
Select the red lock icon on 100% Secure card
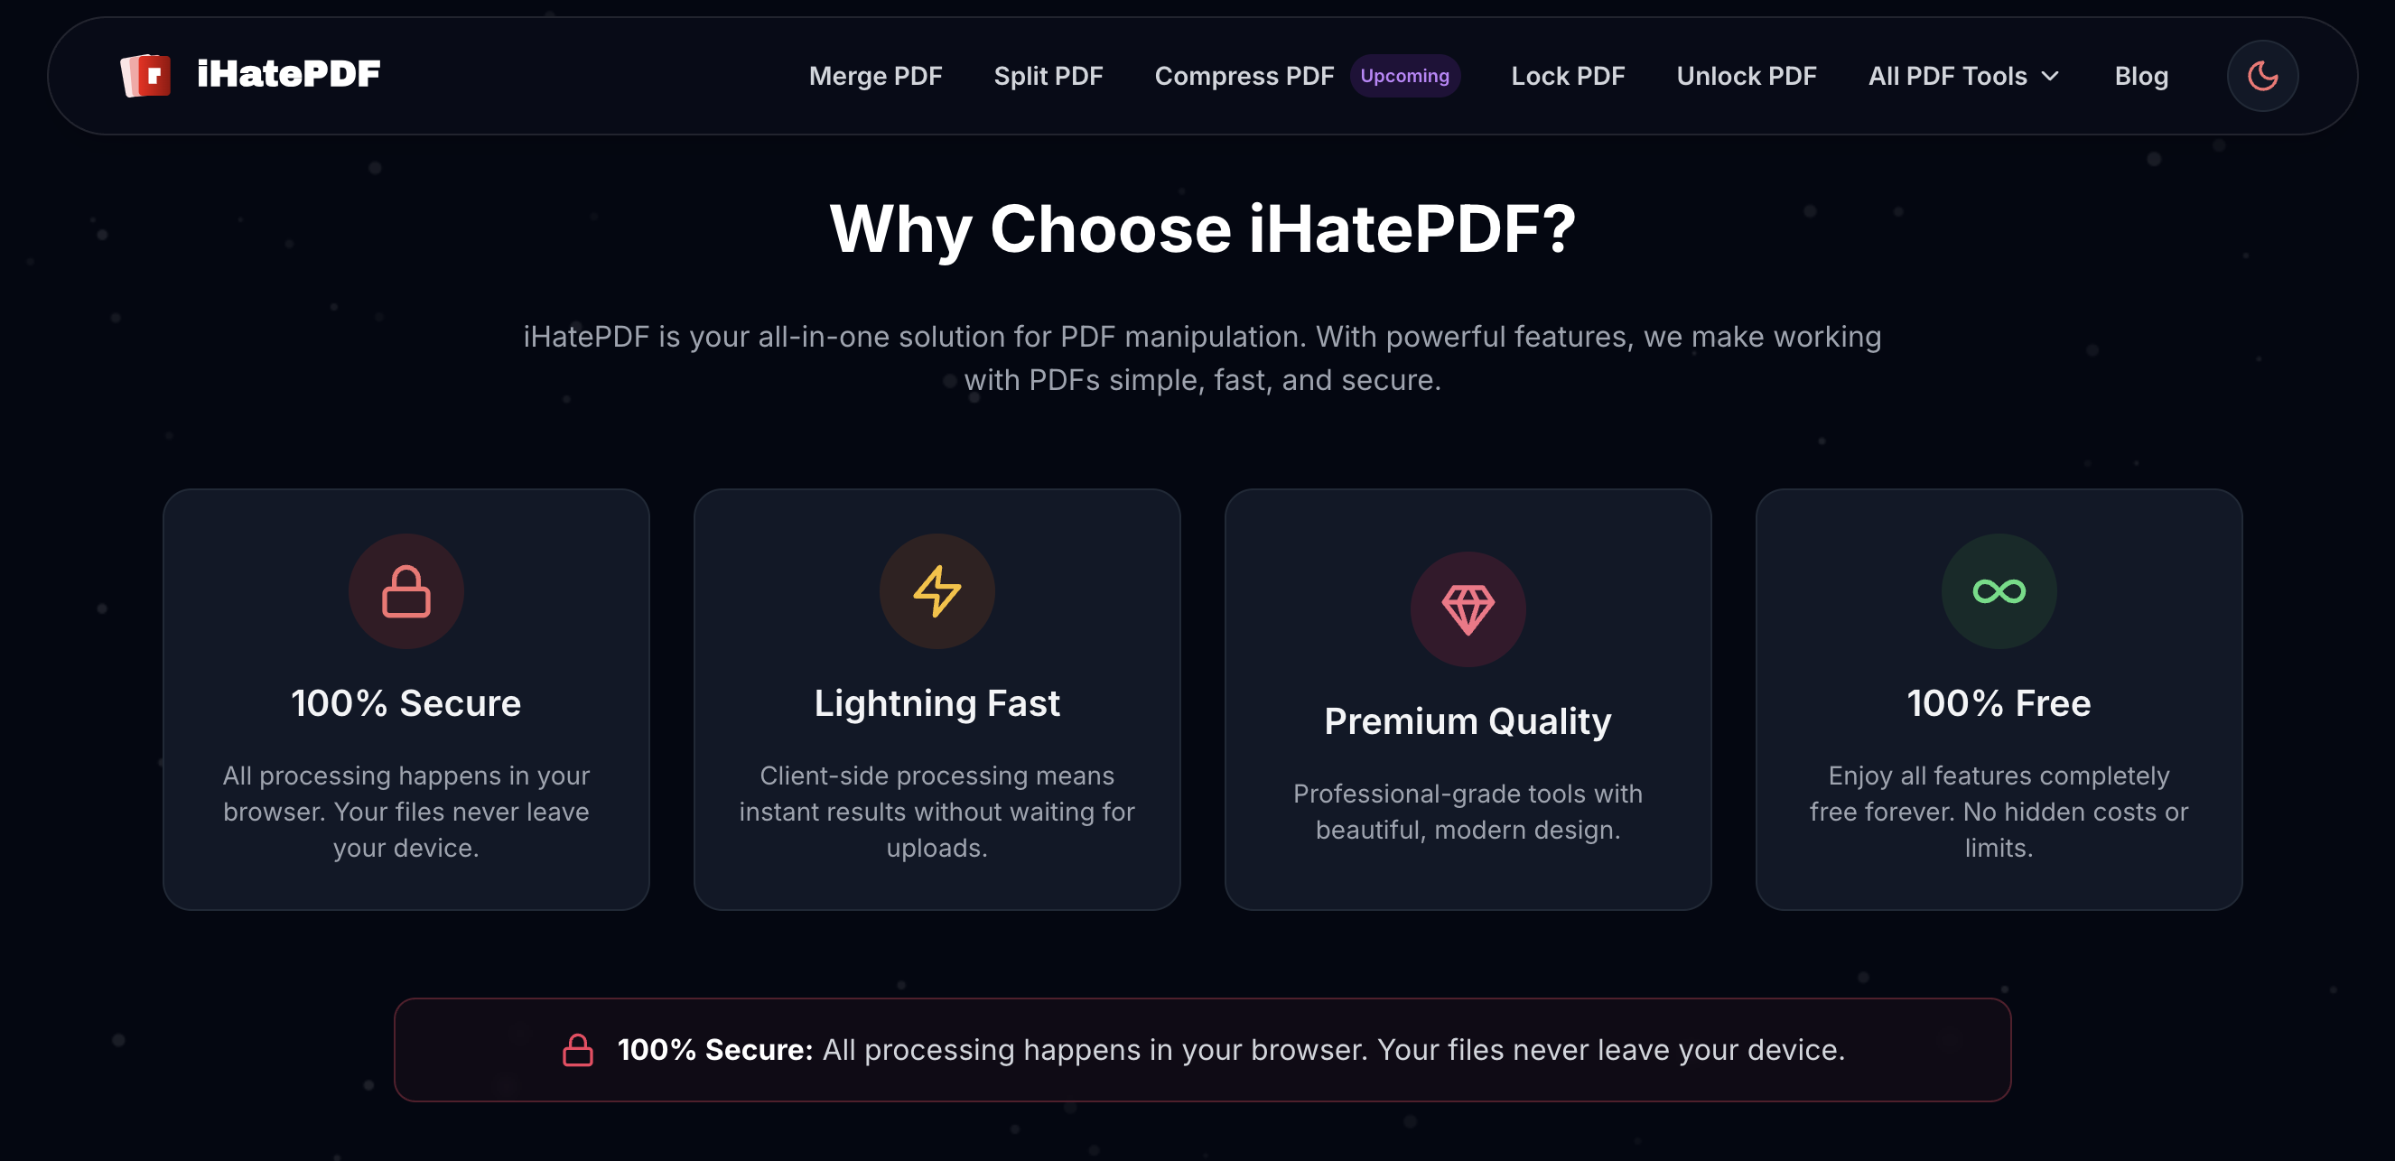[406, 591]
